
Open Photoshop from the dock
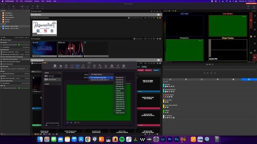pyautogui.click(x=176, y=139)
